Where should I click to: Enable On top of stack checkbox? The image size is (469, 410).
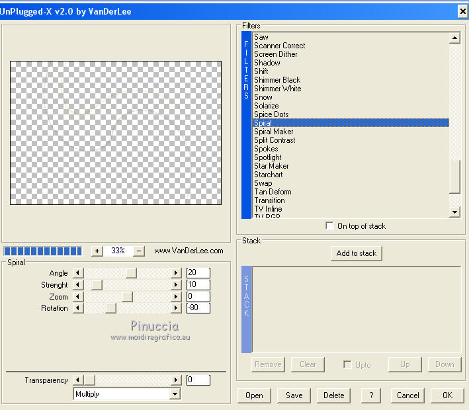(330, 226)
